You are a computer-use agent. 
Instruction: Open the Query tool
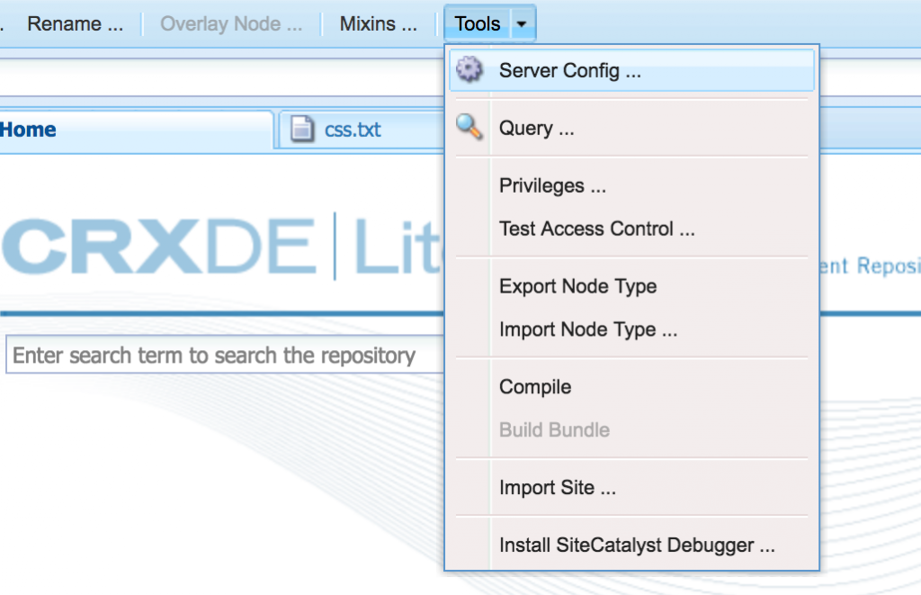point(536,128)
